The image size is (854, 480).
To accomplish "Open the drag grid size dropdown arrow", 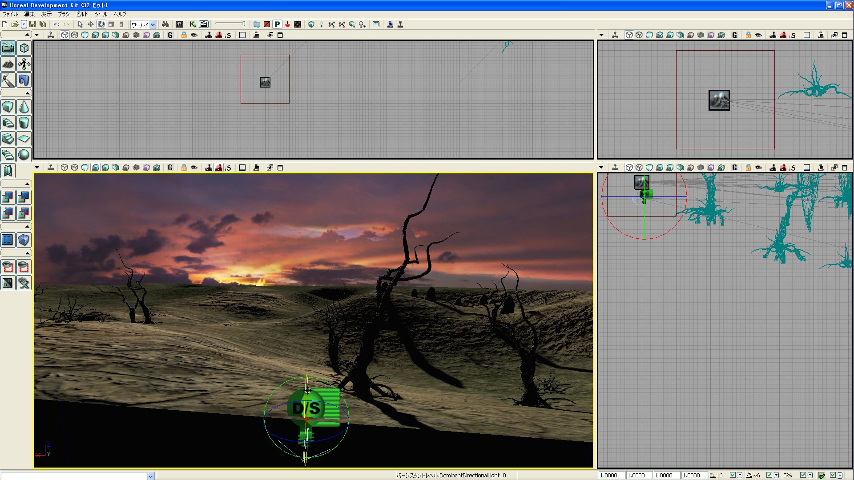I will tap(740, 476).
